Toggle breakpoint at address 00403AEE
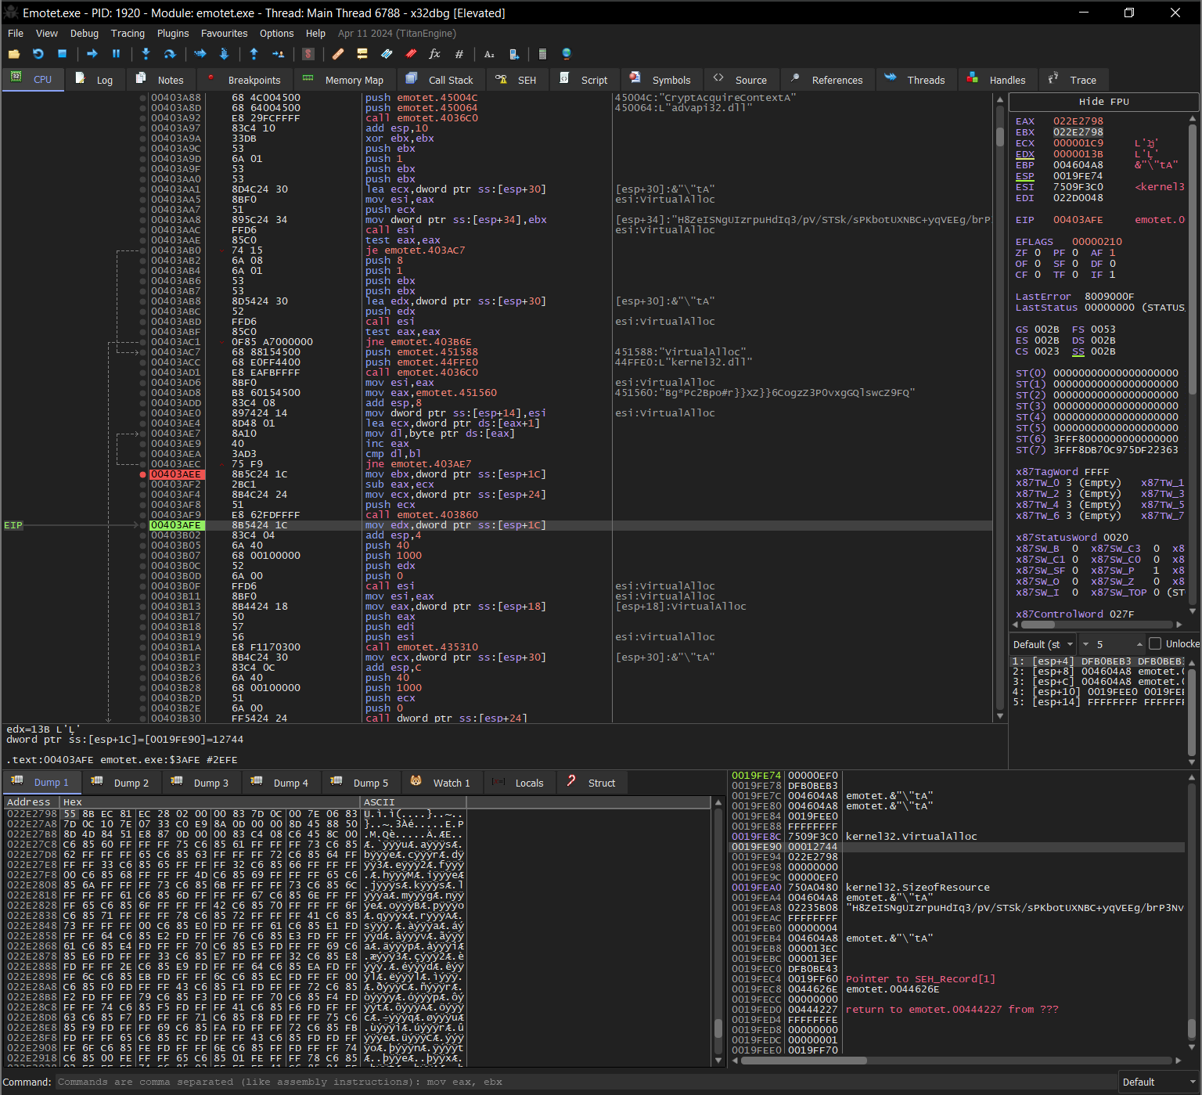The height and width of the screenshot is (1095, 1202). [x=142, y=474]
